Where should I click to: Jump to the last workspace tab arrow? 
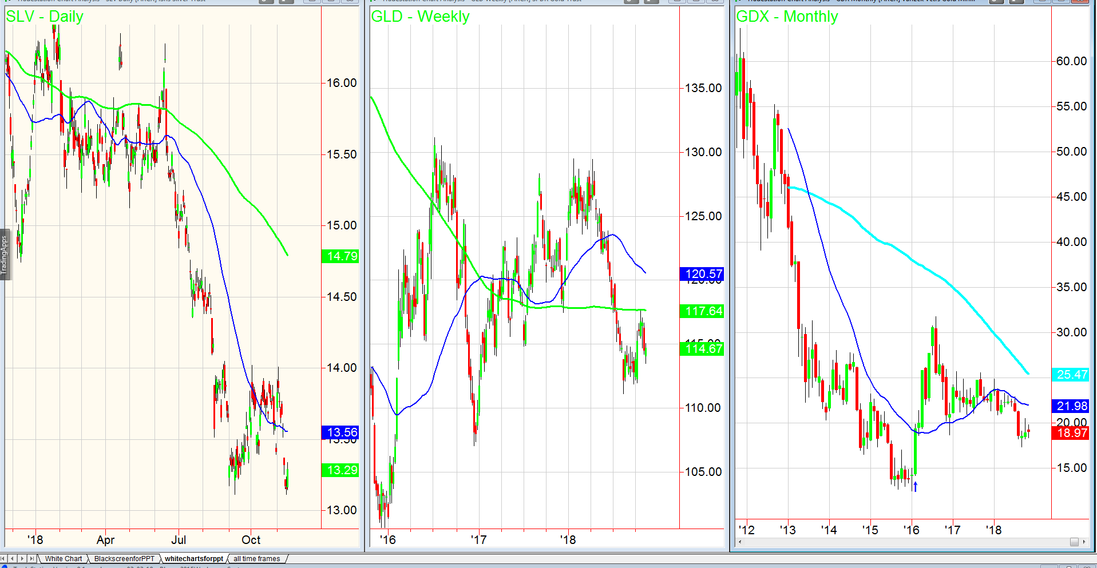click(x=31, y=559)
